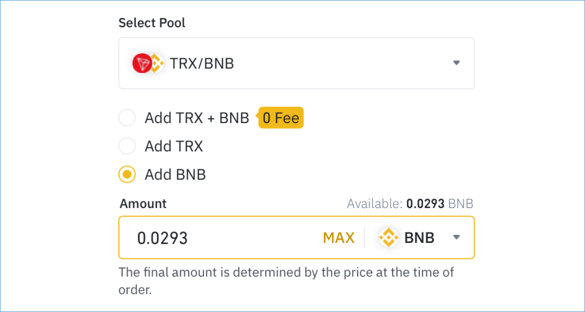585x312 pixels.
Task: Click the red TRX coin icon
Action: 142,63
